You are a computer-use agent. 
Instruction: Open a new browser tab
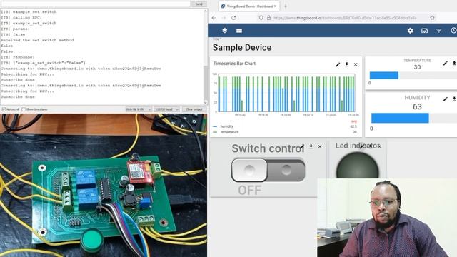(286, 6)
